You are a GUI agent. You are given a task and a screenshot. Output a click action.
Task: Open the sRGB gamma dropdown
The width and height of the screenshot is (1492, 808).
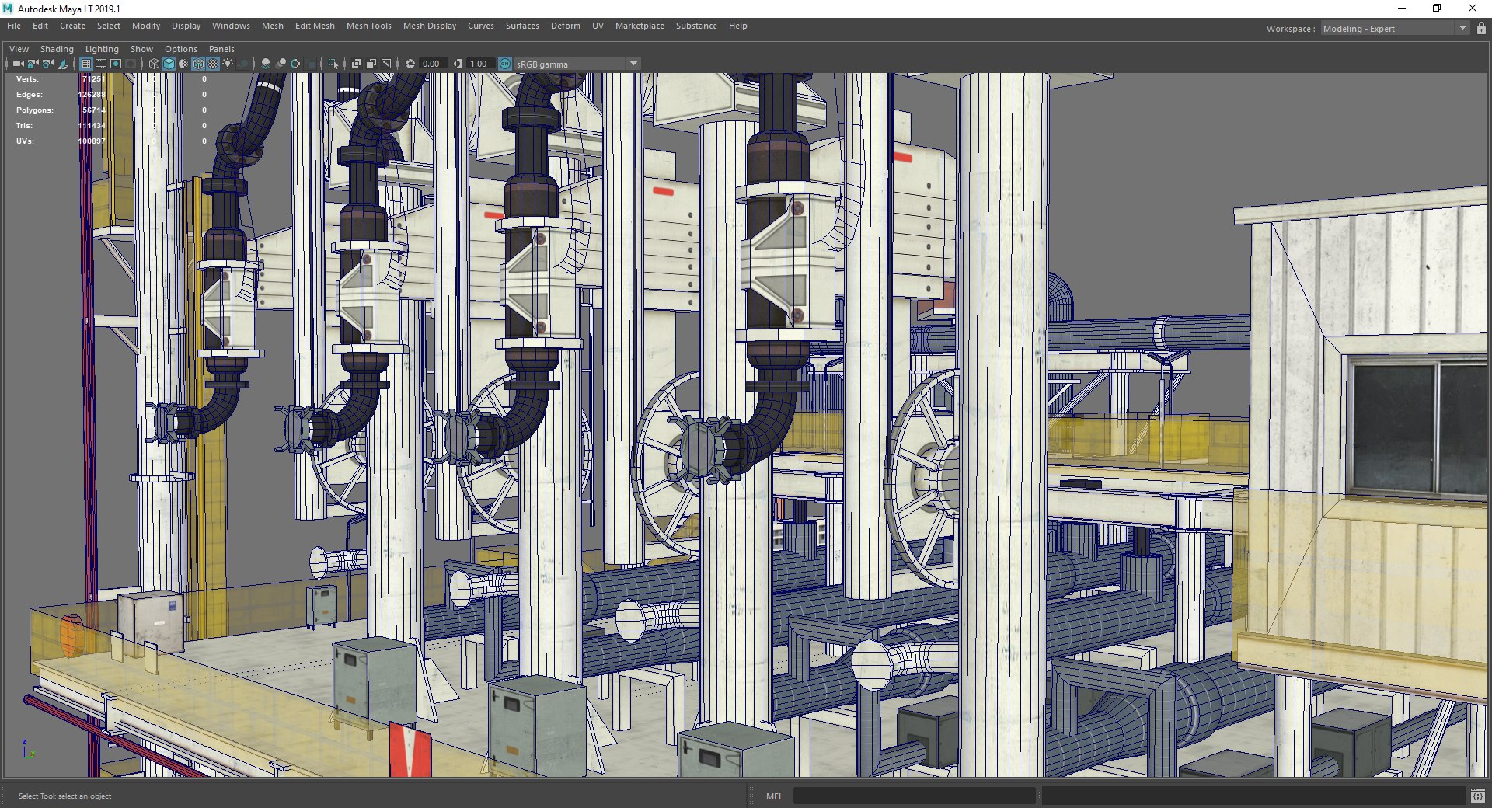click(x=577, y=64)
